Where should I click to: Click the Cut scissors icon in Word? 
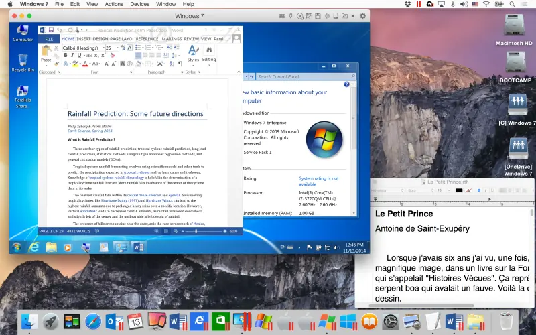point(56,48)
